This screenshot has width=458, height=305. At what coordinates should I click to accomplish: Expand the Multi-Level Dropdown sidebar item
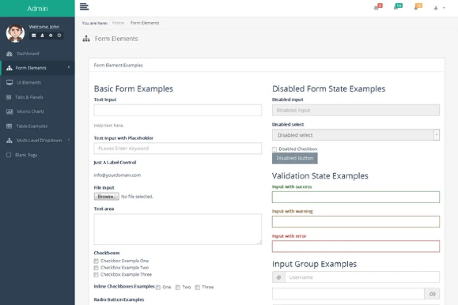39,141
